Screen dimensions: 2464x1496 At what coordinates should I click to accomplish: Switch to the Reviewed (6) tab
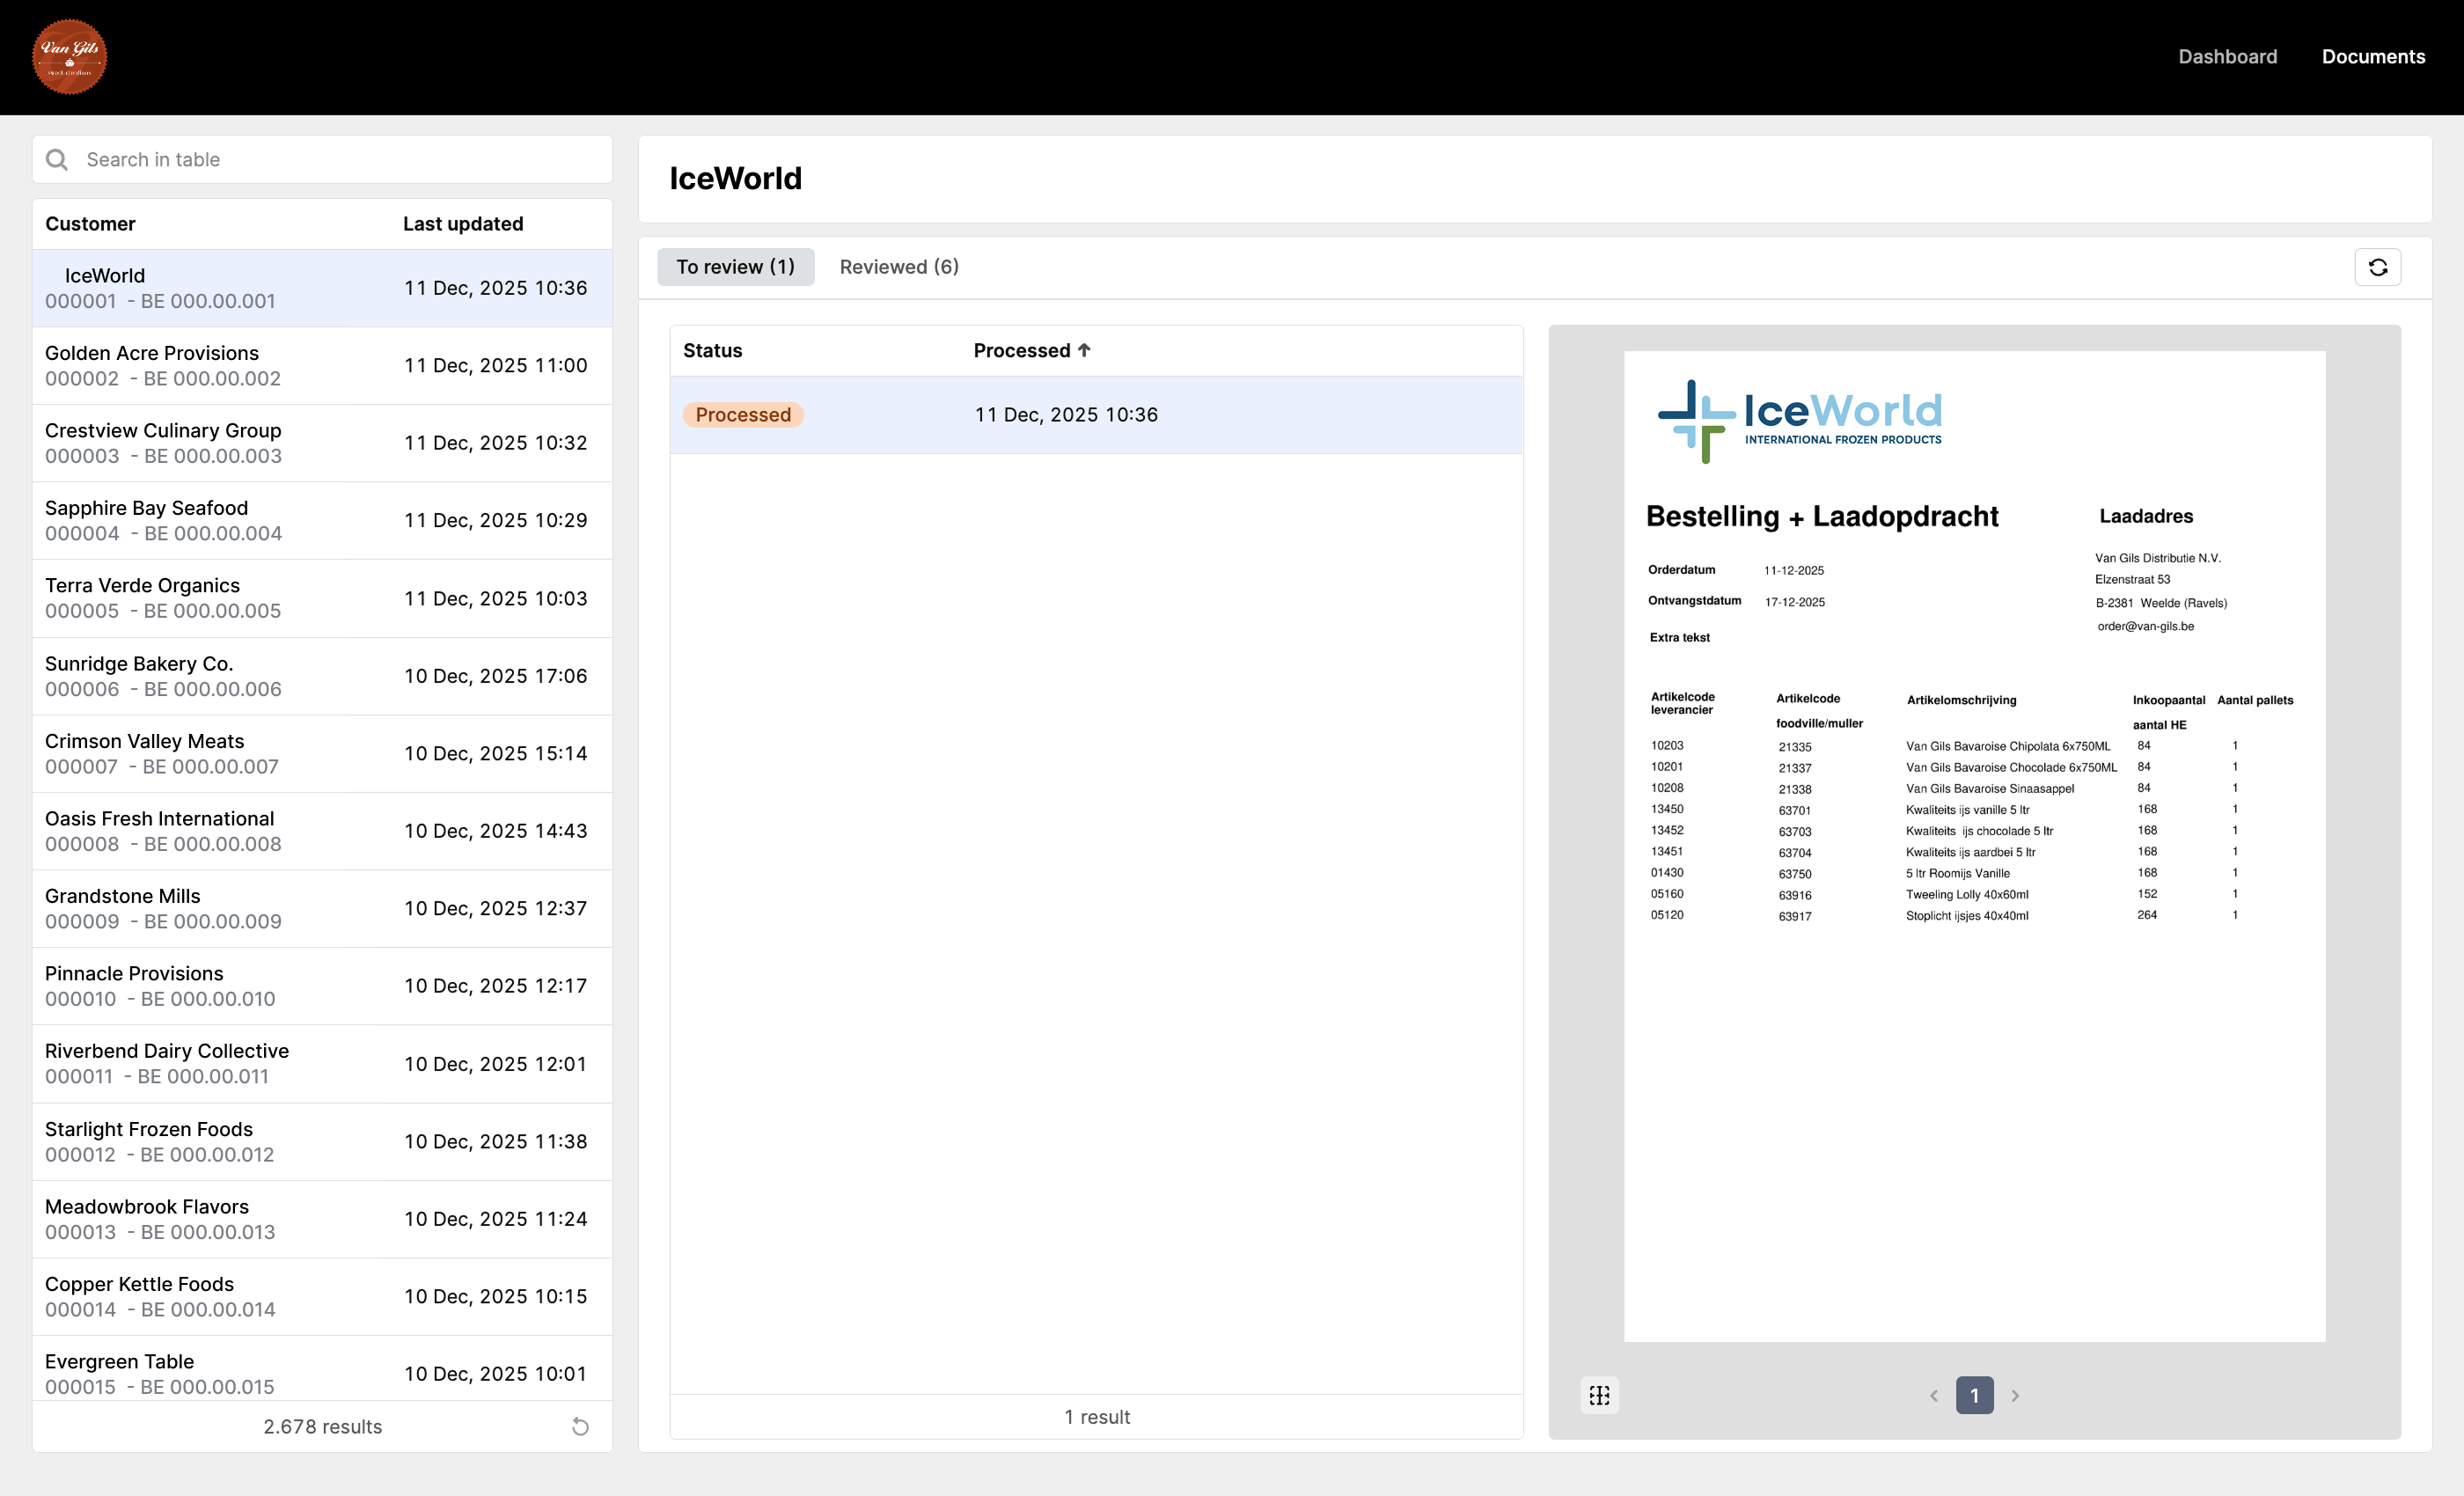[x=898, y=267]
